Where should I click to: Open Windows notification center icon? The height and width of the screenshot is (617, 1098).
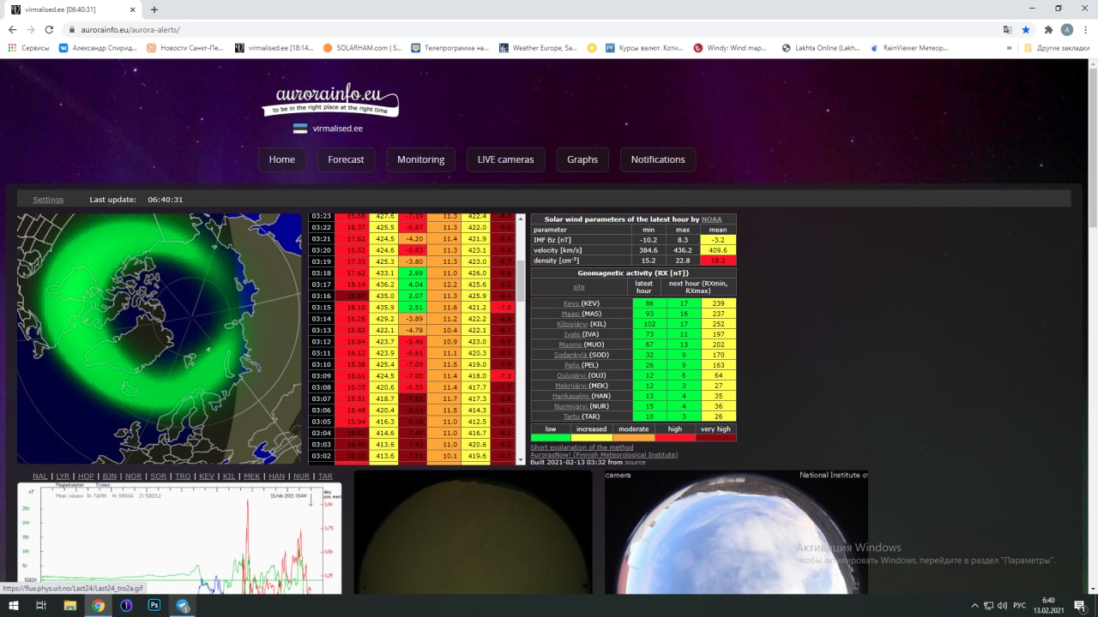tap(1080, 605)
